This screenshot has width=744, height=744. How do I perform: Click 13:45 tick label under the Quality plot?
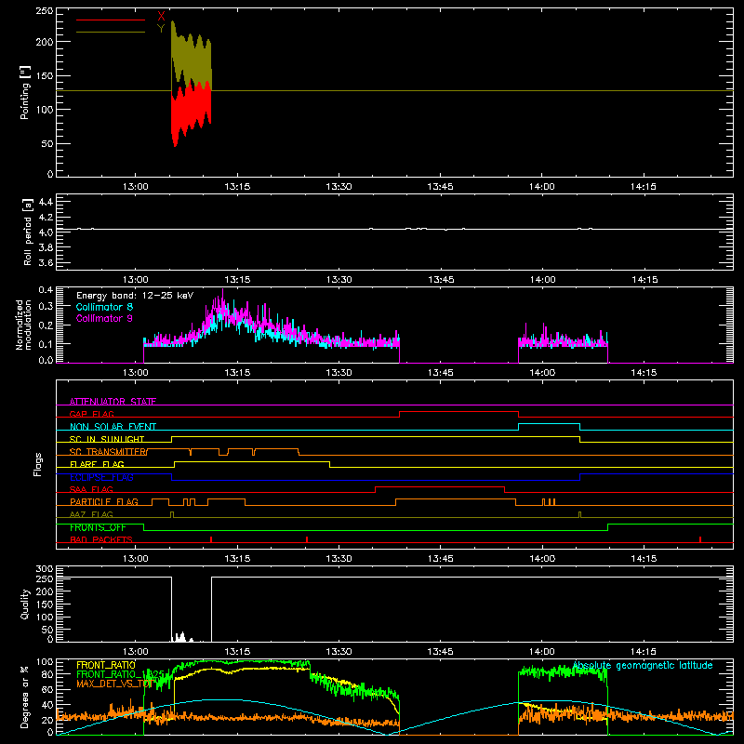point(440,652)
